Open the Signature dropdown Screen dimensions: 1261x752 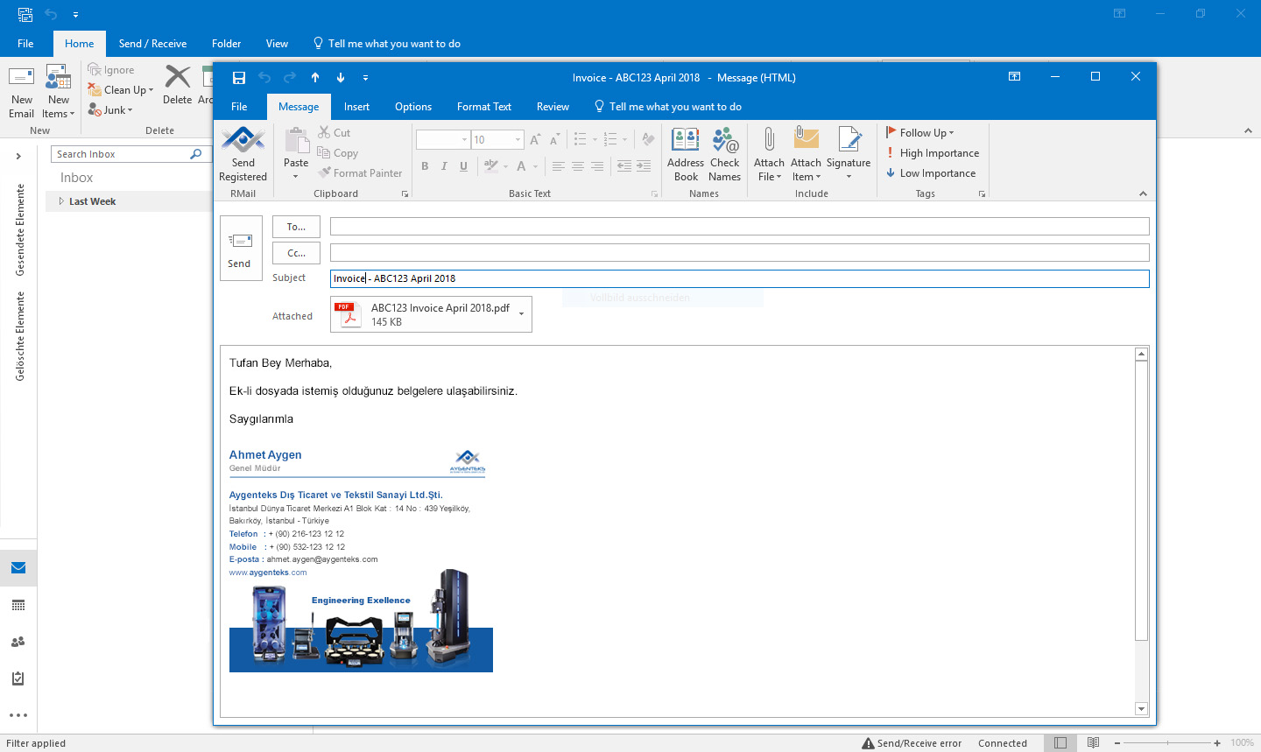click(x=849, y=155)
